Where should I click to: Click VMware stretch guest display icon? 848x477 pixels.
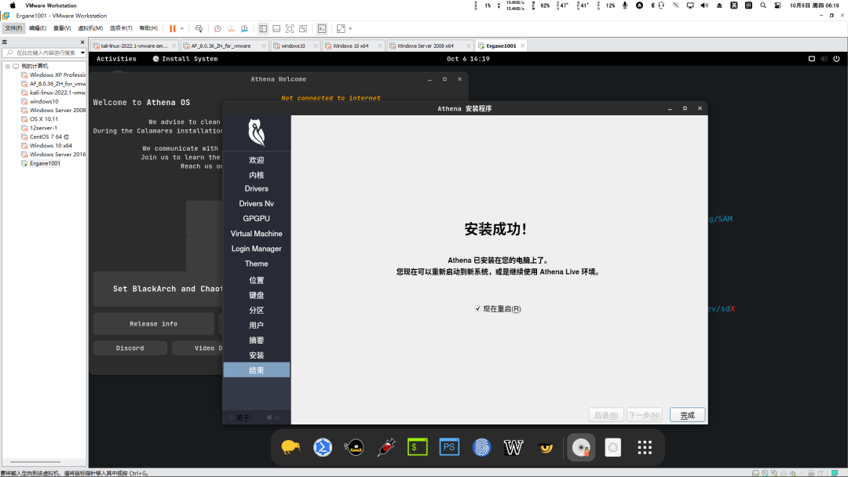pyautogui.click(x=341, y=28)
